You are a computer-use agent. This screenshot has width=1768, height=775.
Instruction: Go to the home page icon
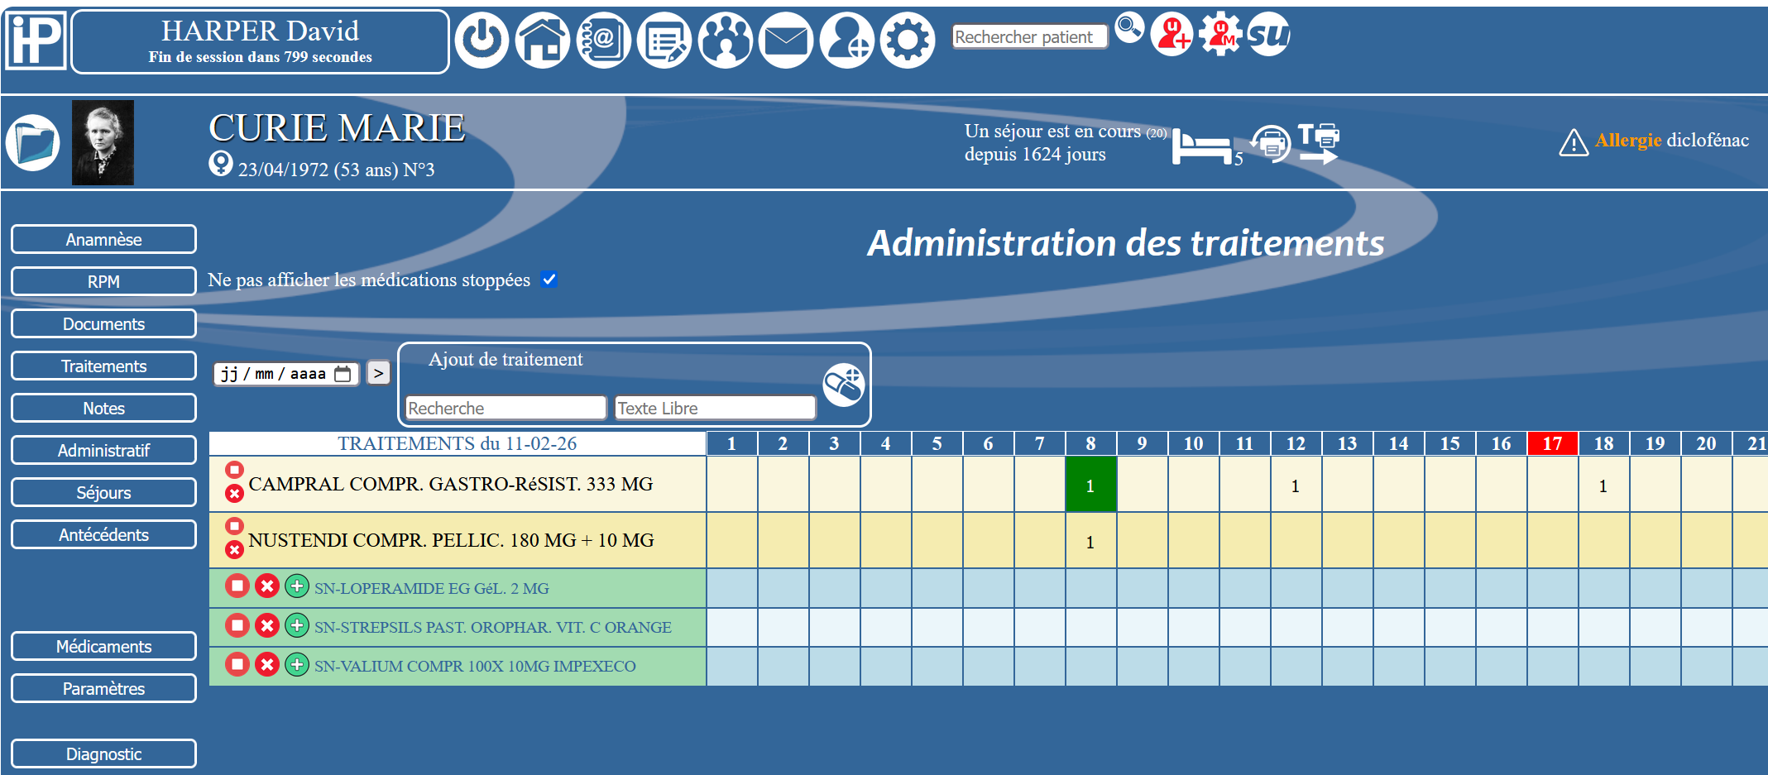click(543, 40)
